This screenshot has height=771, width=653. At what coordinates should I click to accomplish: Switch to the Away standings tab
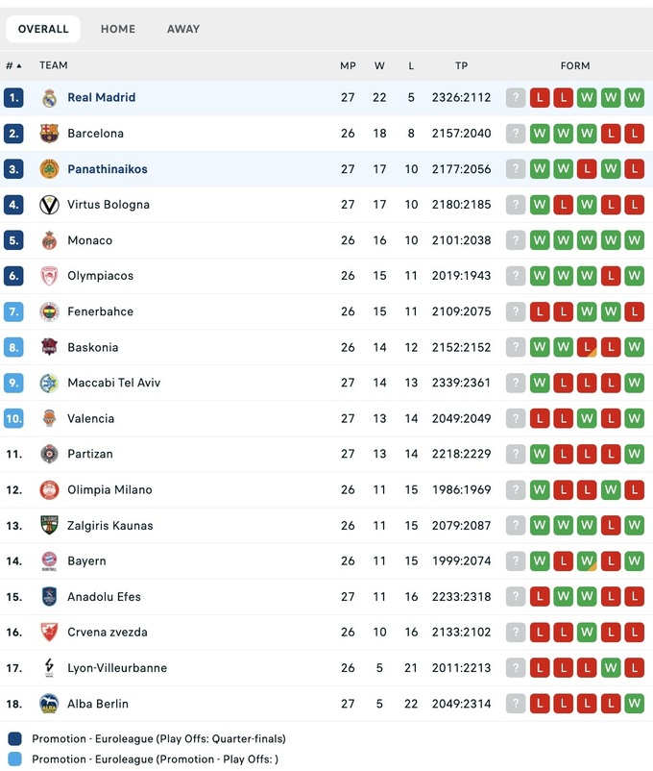[x=183, y=29]
